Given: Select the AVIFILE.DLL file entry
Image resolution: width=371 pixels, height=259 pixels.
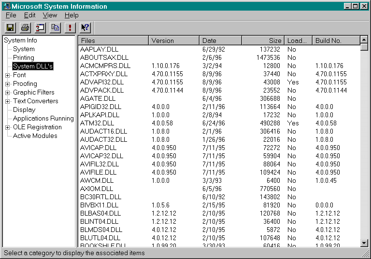Looking at the screenshot, I should [x=98, y=173].
